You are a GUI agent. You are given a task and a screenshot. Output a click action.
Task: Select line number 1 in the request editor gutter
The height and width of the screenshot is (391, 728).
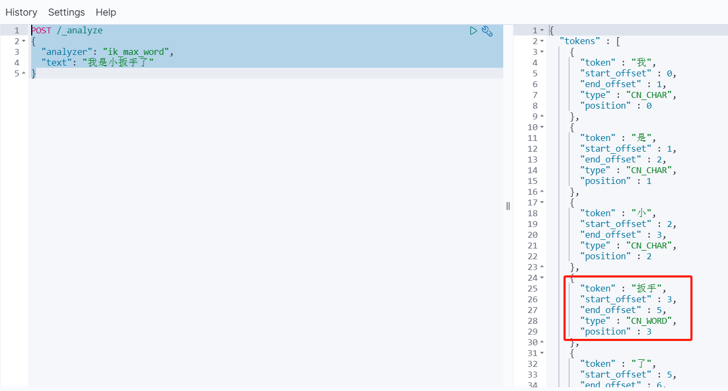pyautogui.click(x=17, y=31)
